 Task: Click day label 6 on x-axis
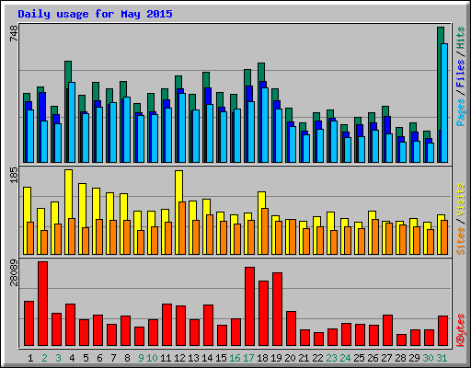tap(99, 358)
